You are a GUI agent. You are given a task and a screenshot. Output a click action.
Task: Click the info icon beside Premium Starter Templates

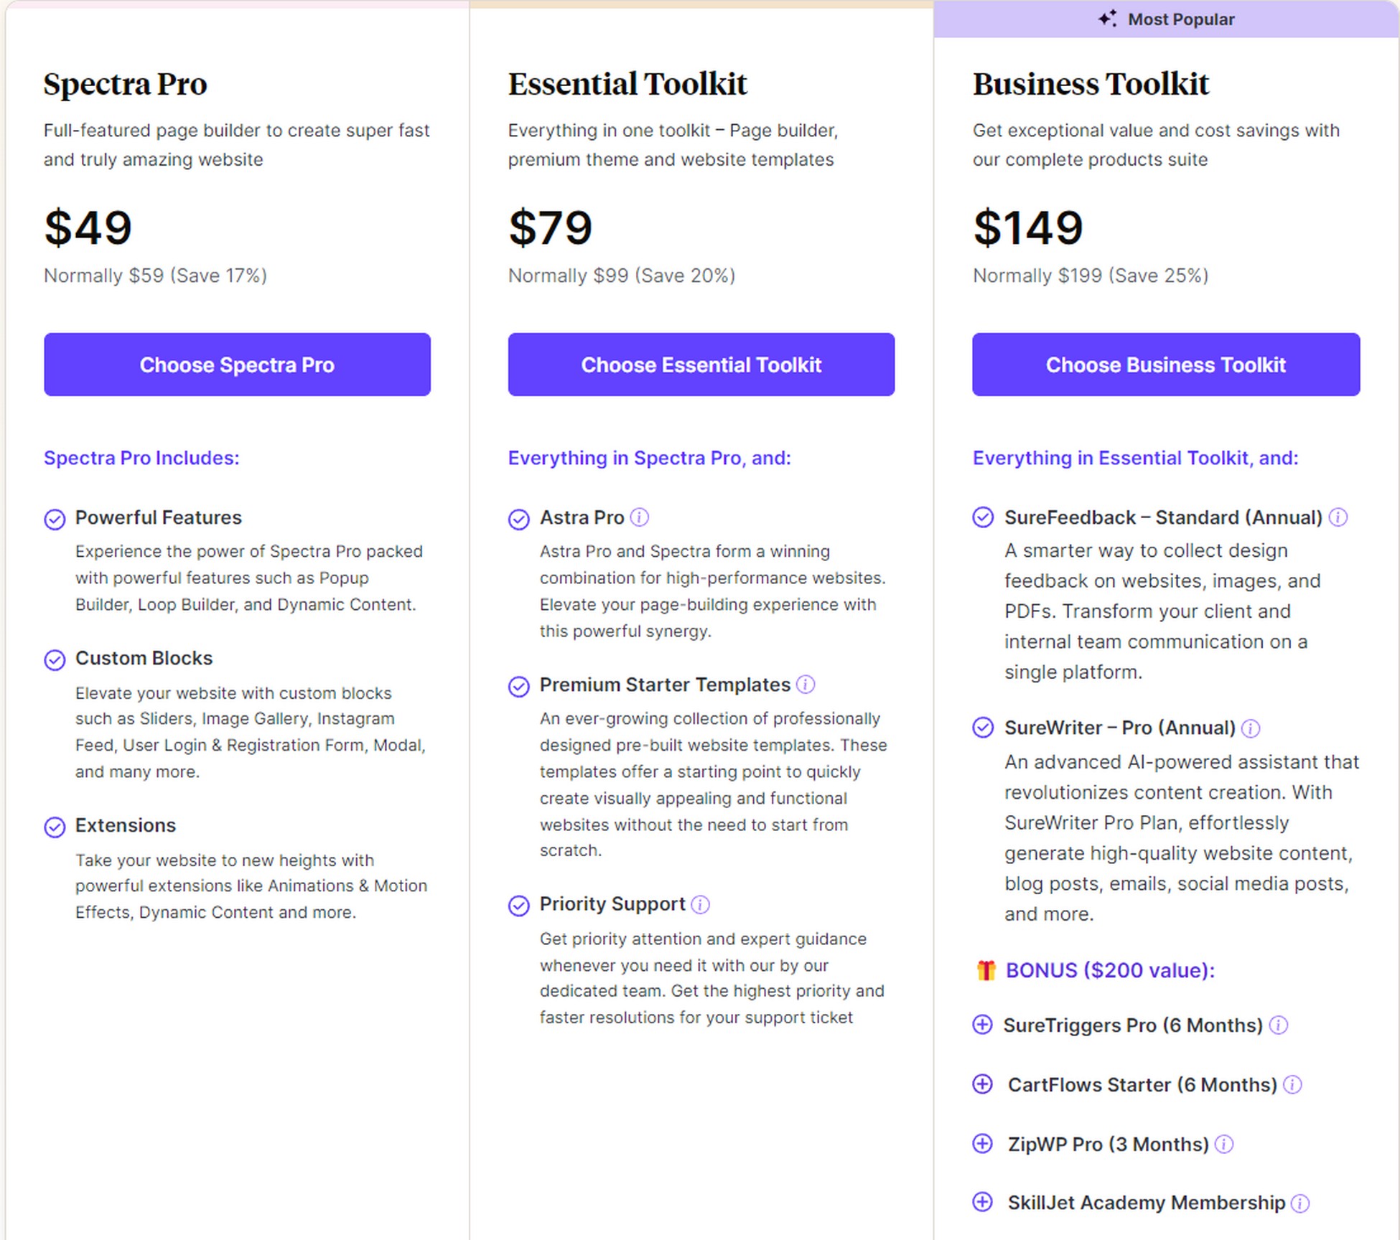tap(807, 685)
